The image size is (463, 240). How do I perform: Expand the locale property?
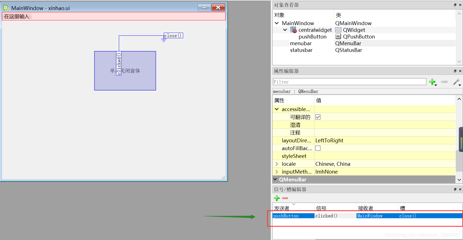277,164
